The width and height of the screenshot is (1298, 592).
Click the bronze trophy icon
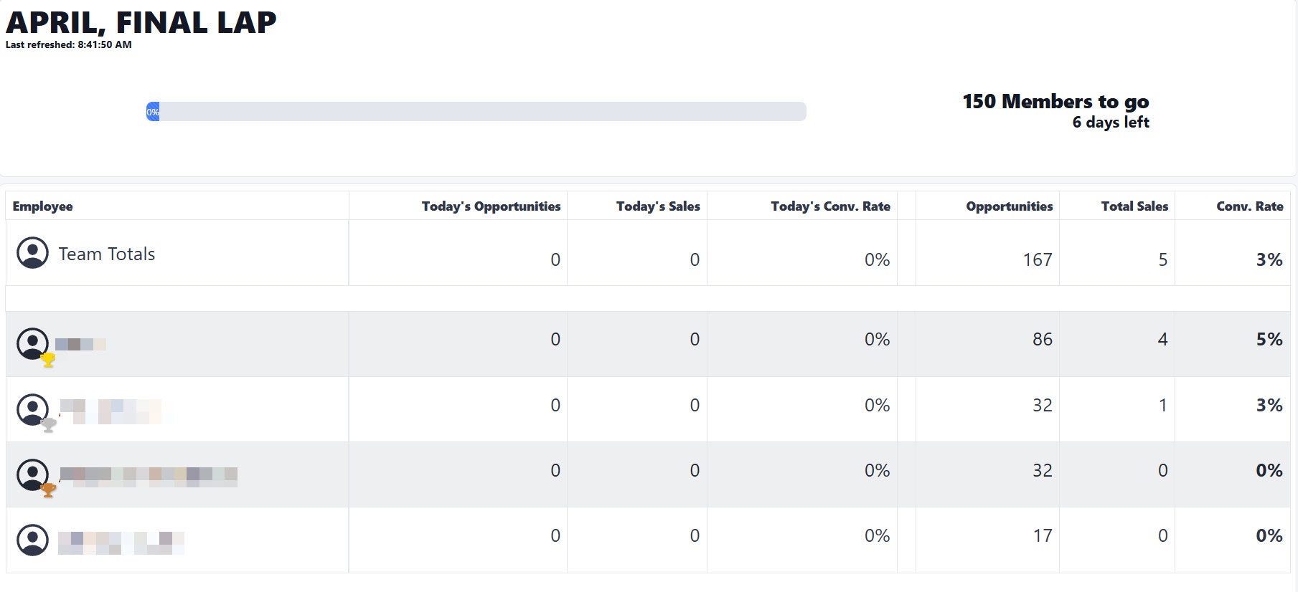pos(48,490)
